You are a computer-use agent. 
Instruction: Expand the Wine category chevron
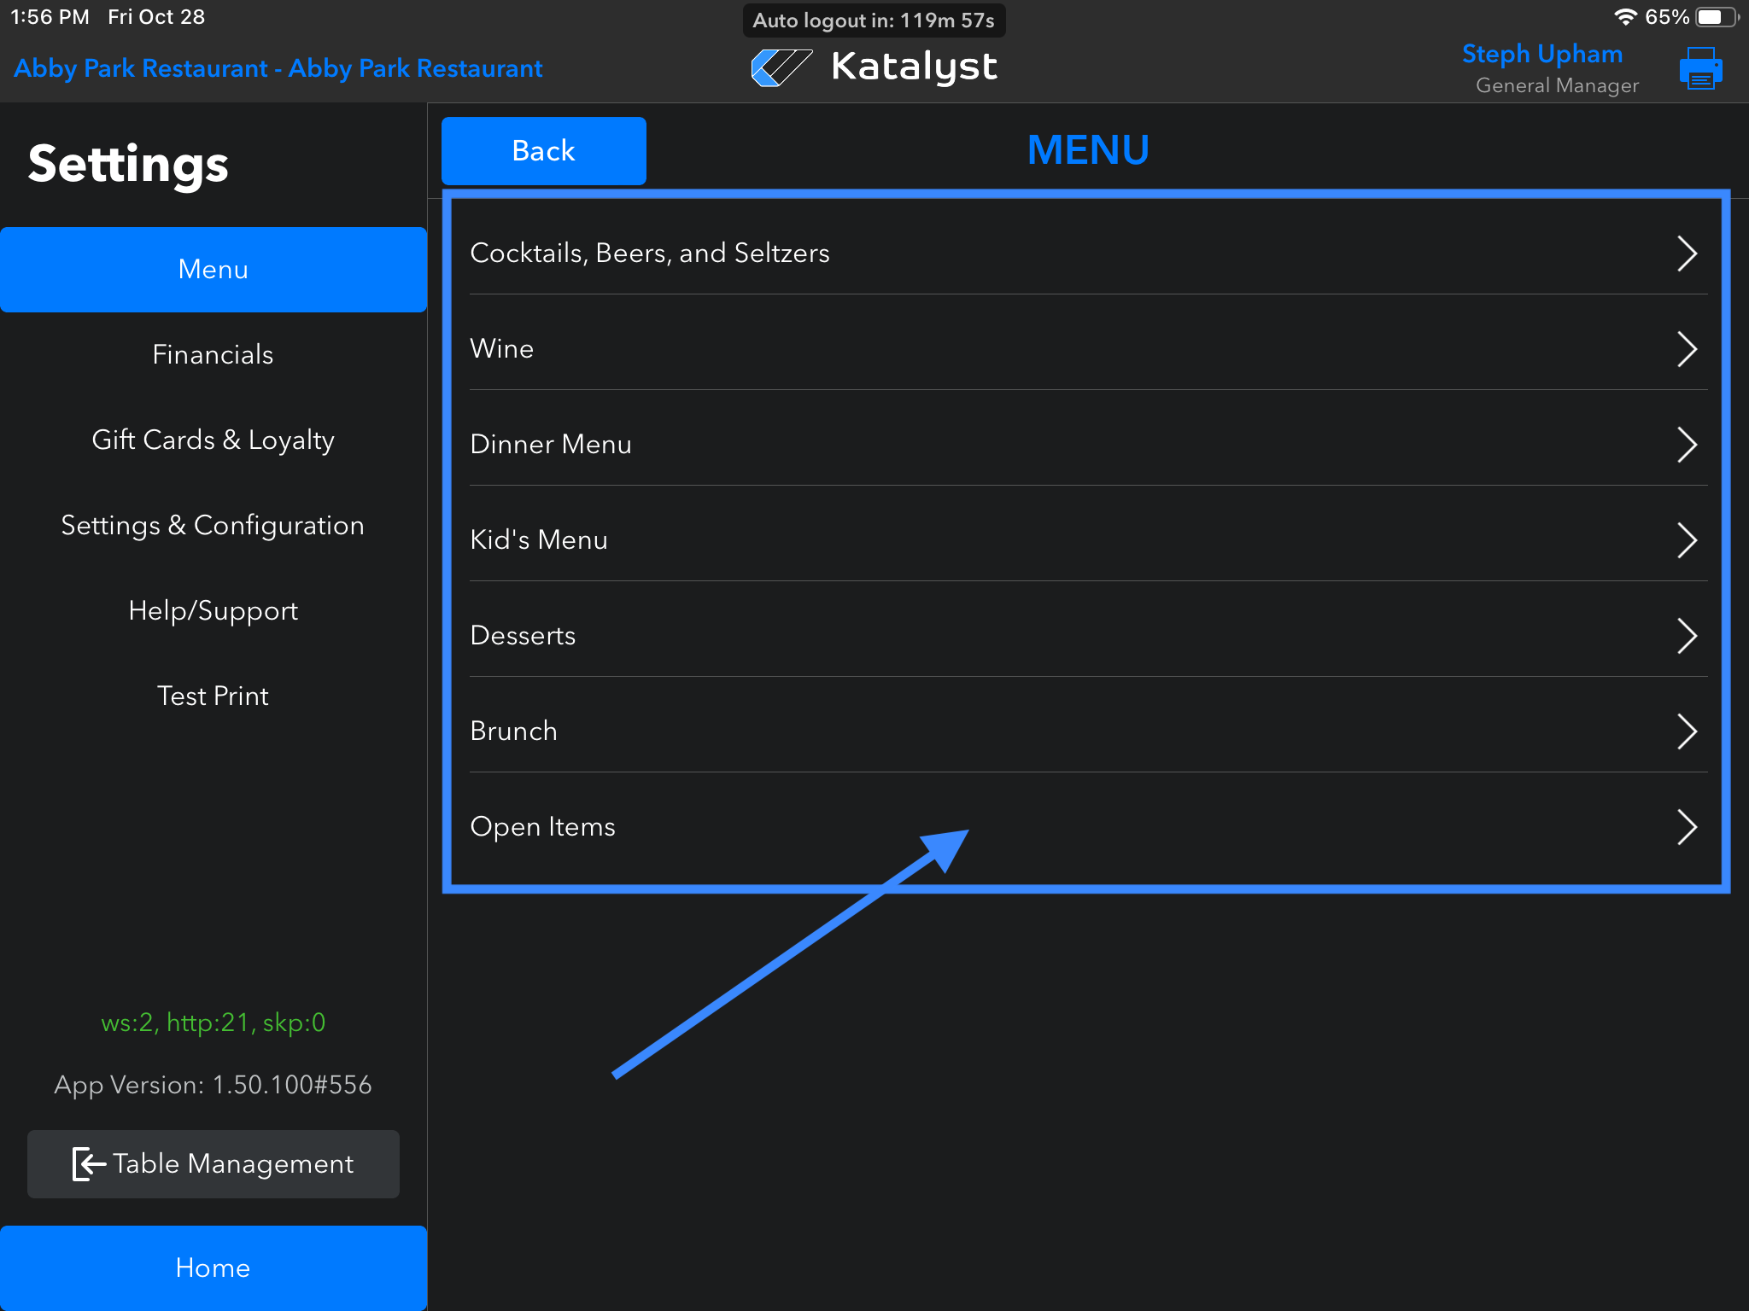(x=1686, y=349)
